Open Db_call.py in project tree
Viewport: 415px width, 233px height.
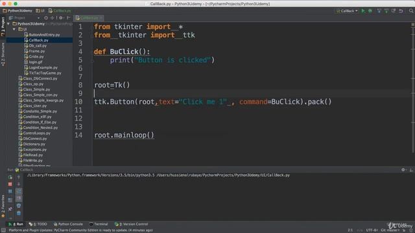click(x=36, y=46)
